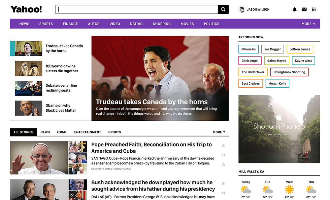Open notifications bell icon
Screen dimensions: 330x200
coord(295,9)
